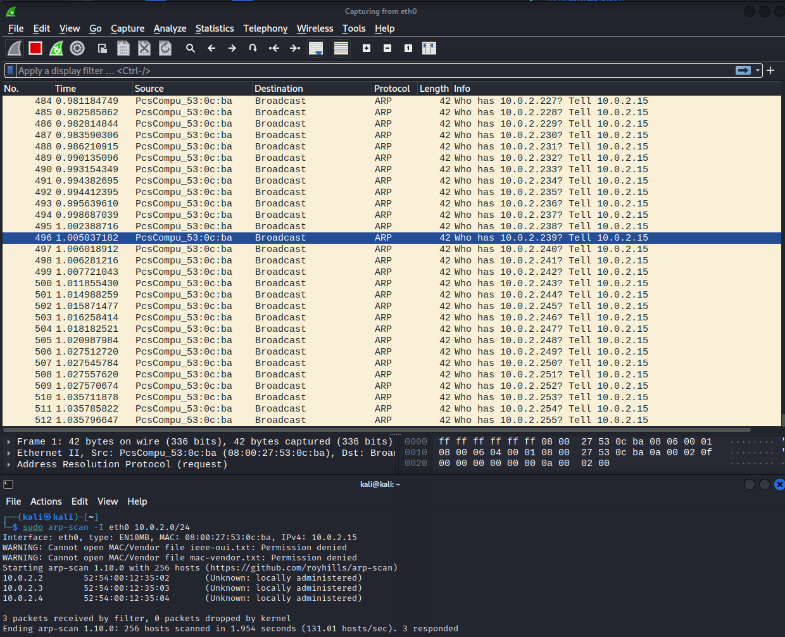Stop capturing packets with the red square
Viewport: 785px width, 637px height.
[x=35, y=48]
